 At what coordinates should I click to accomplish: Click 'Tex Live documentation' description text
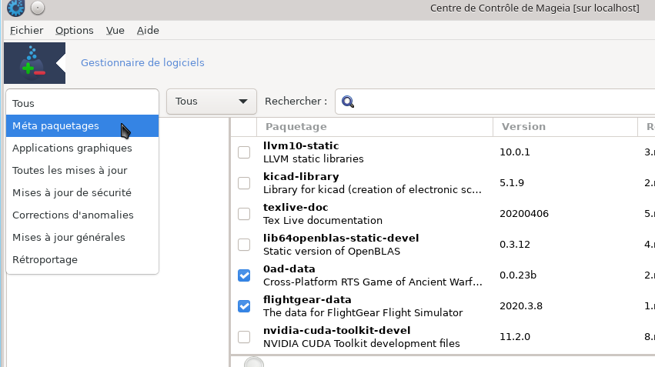[322, 221]
